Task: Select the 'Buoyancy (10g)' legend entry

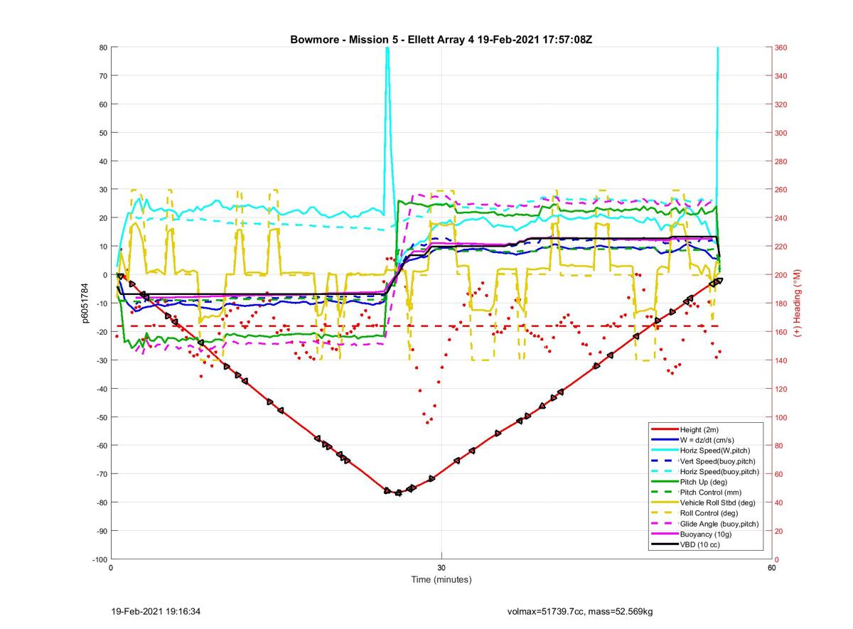Action: coord(705,534)
